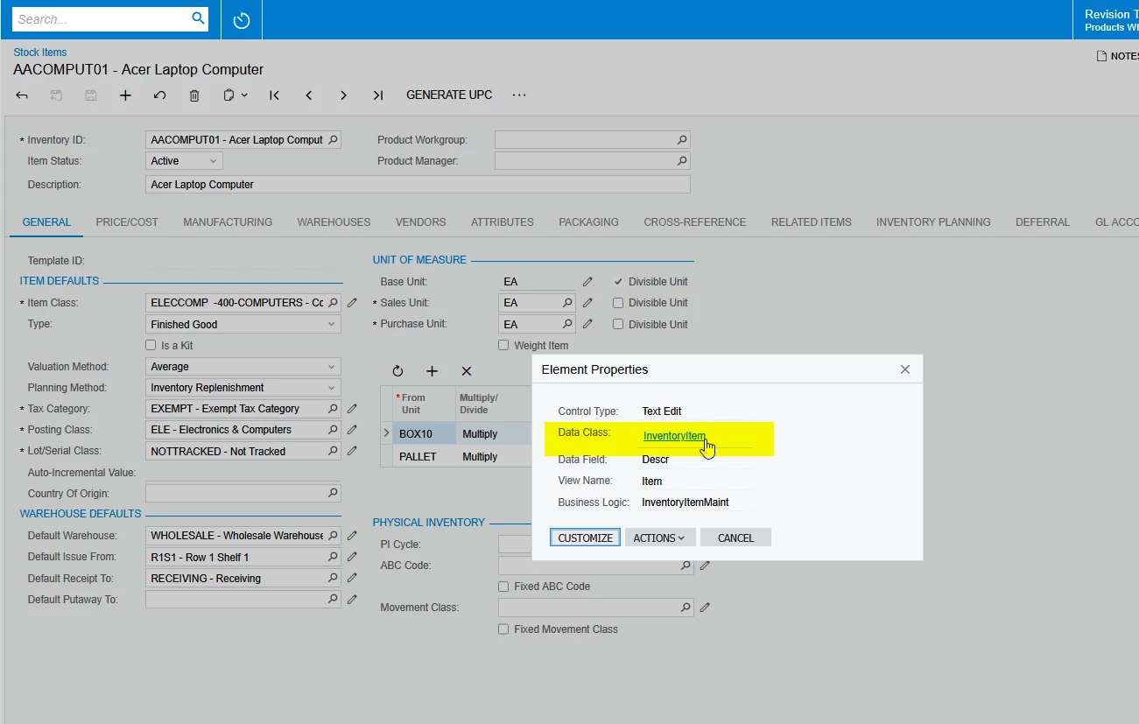Jump to the first record

click(274, 95)
